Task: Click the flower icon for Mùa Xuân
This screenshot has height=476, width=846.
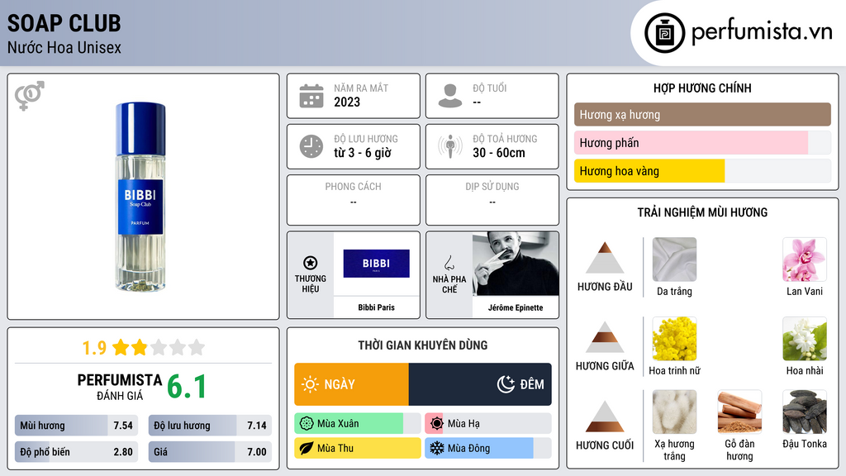Action: tap(307, 424)
